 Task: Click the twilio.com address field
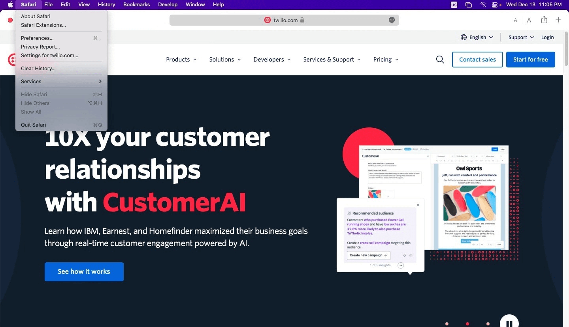(x=284, y=20)
